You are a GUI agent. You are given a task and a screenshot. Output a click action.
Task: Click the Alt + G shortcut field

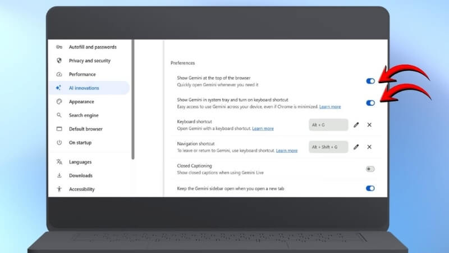click(328, 125)
